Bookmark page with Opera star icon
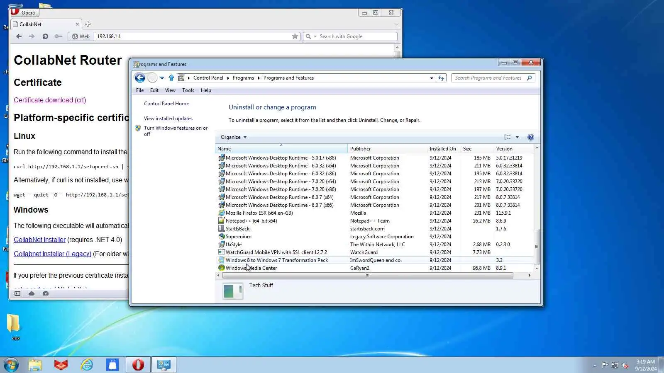The width and height of the screenshot is (664, 373). point(295,36)
